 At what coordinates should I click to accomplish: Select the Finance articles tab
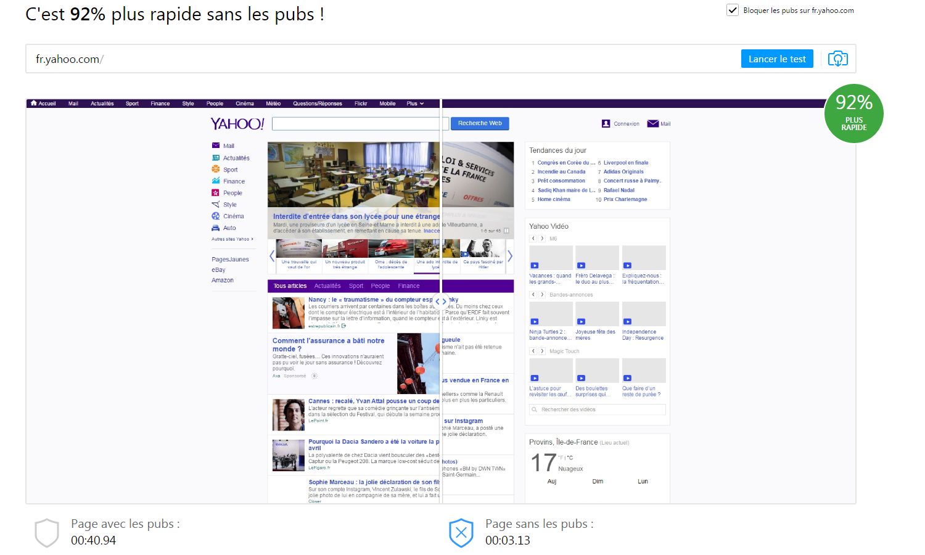(x=409, y=286)
